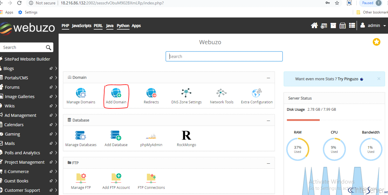
Task: Expand Blogs category arrow
Action: coord(56,69)
